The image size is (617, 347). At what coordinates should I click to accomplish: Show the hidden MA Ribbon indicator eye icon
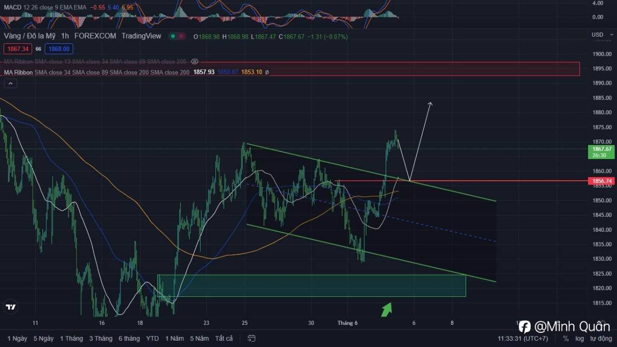(195, 62)
